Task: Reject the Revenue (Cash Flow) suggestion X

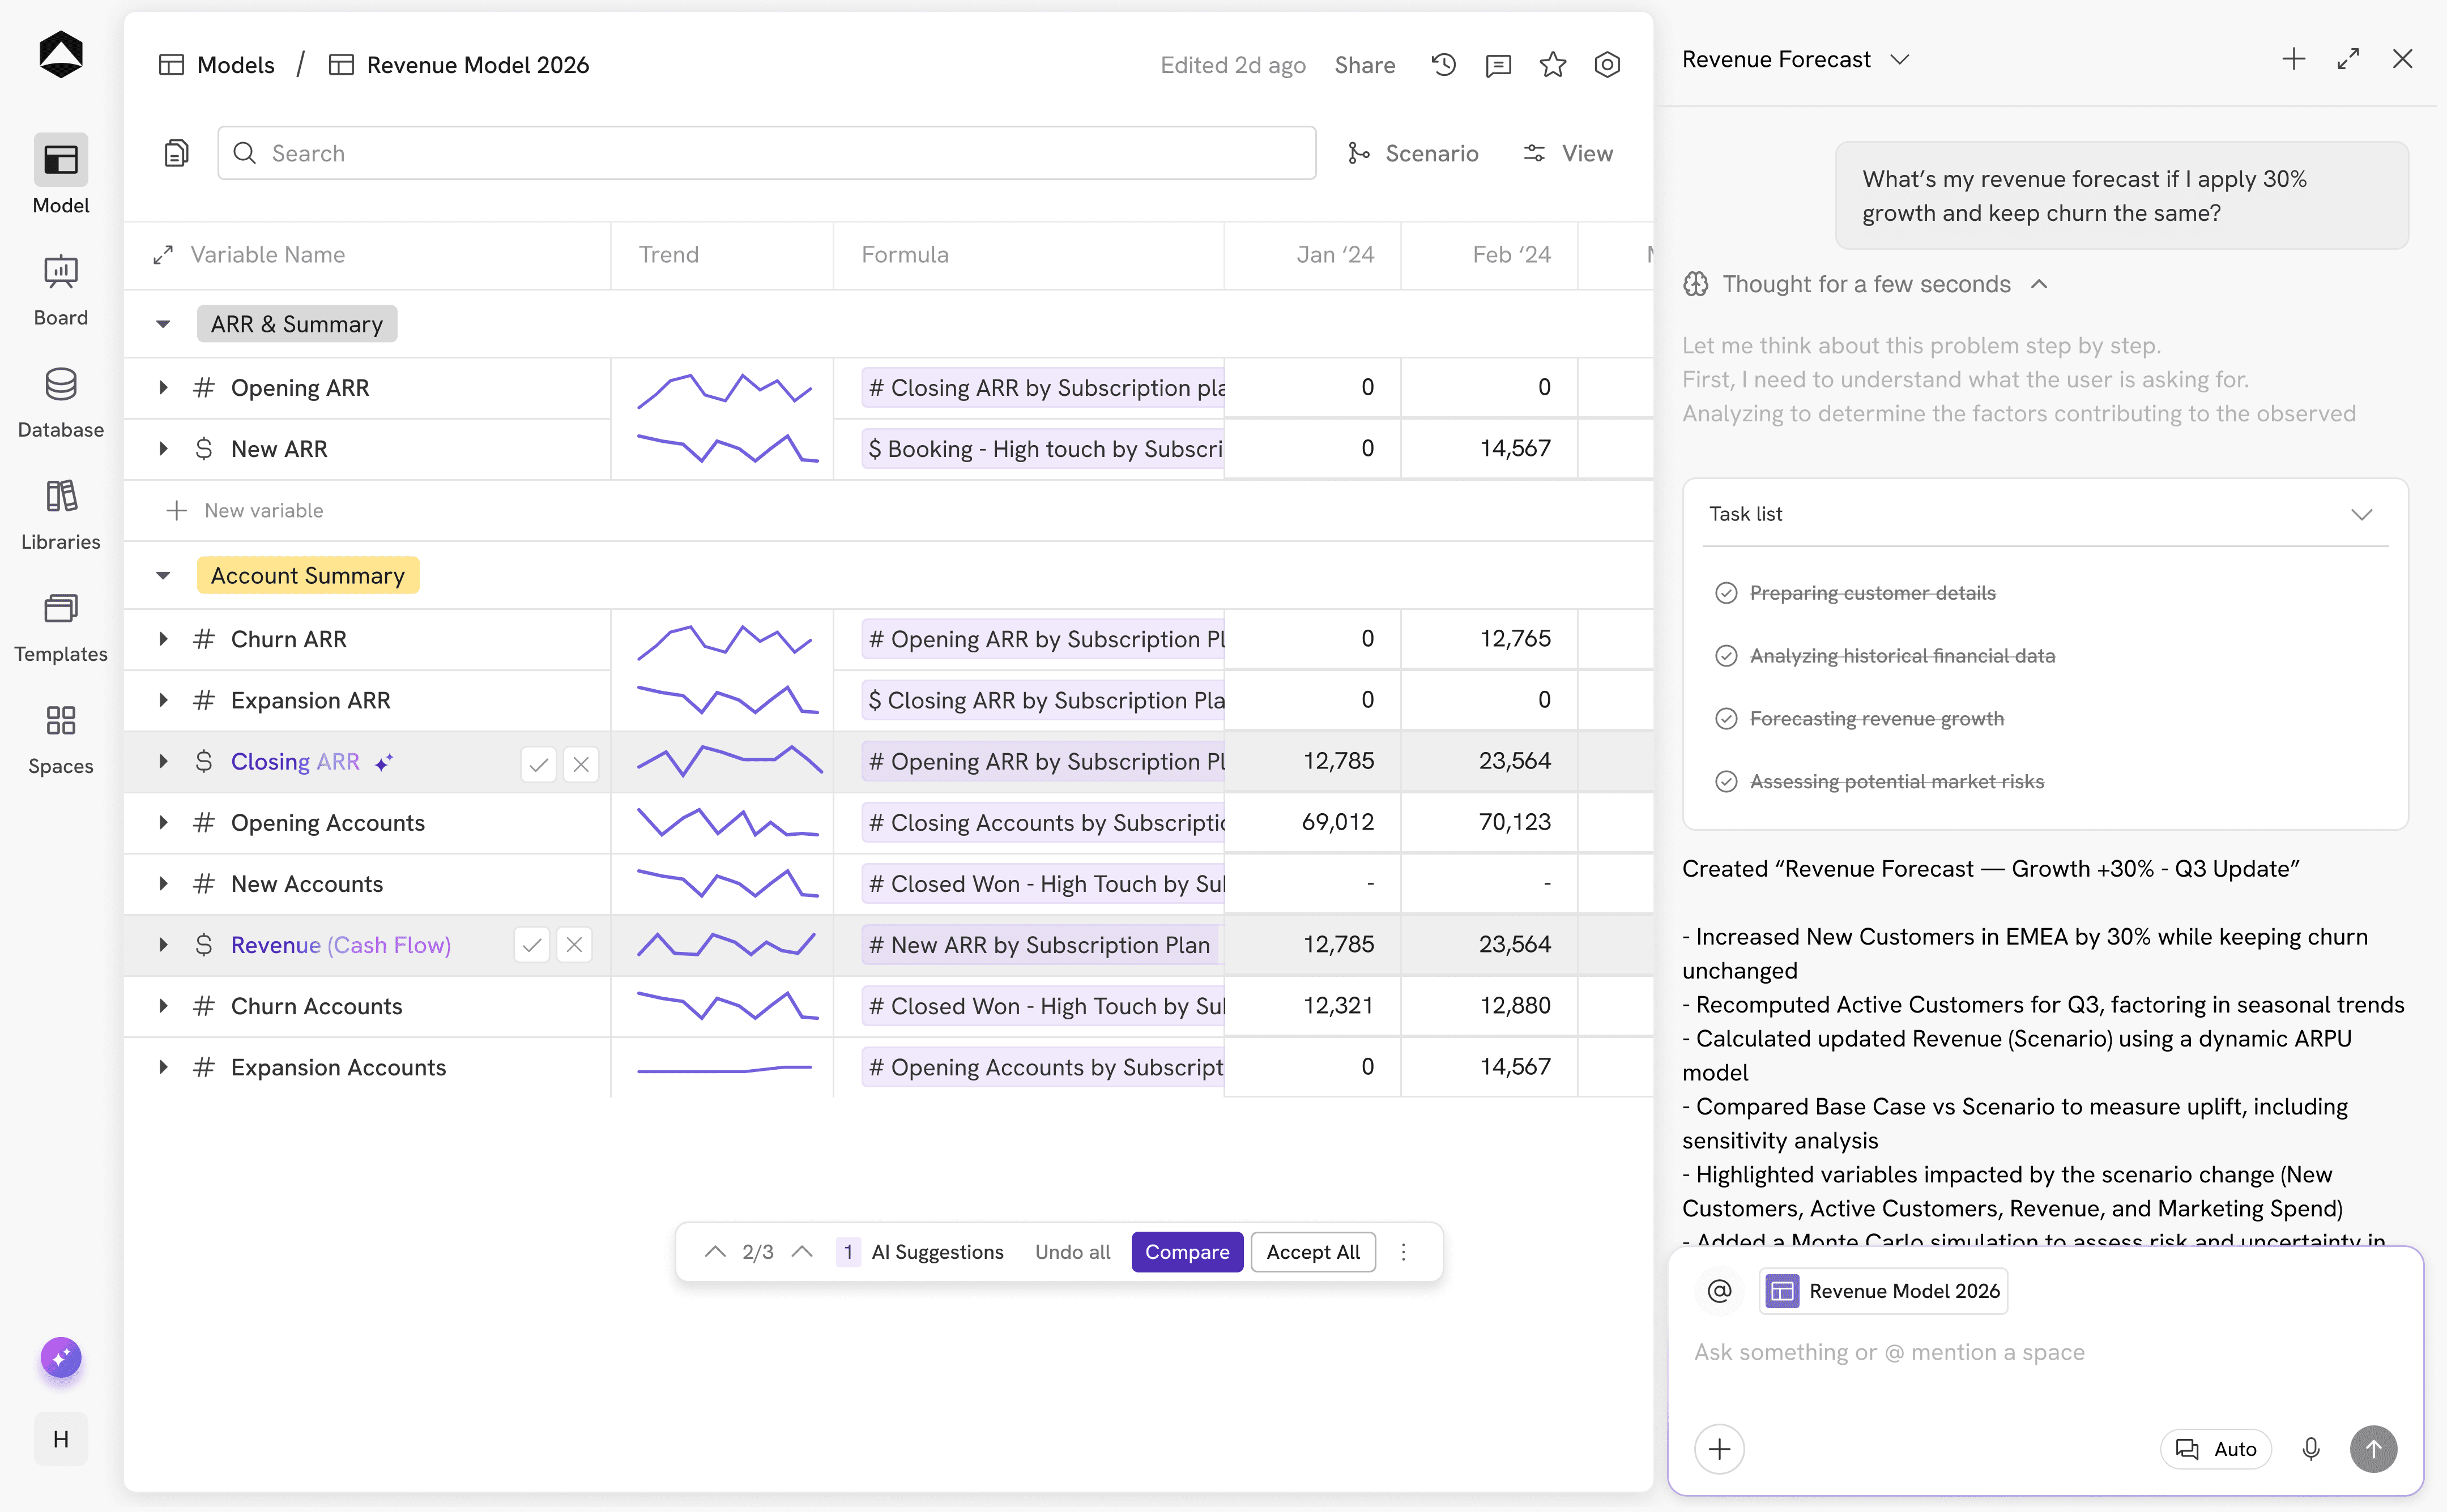Action: 574,945
